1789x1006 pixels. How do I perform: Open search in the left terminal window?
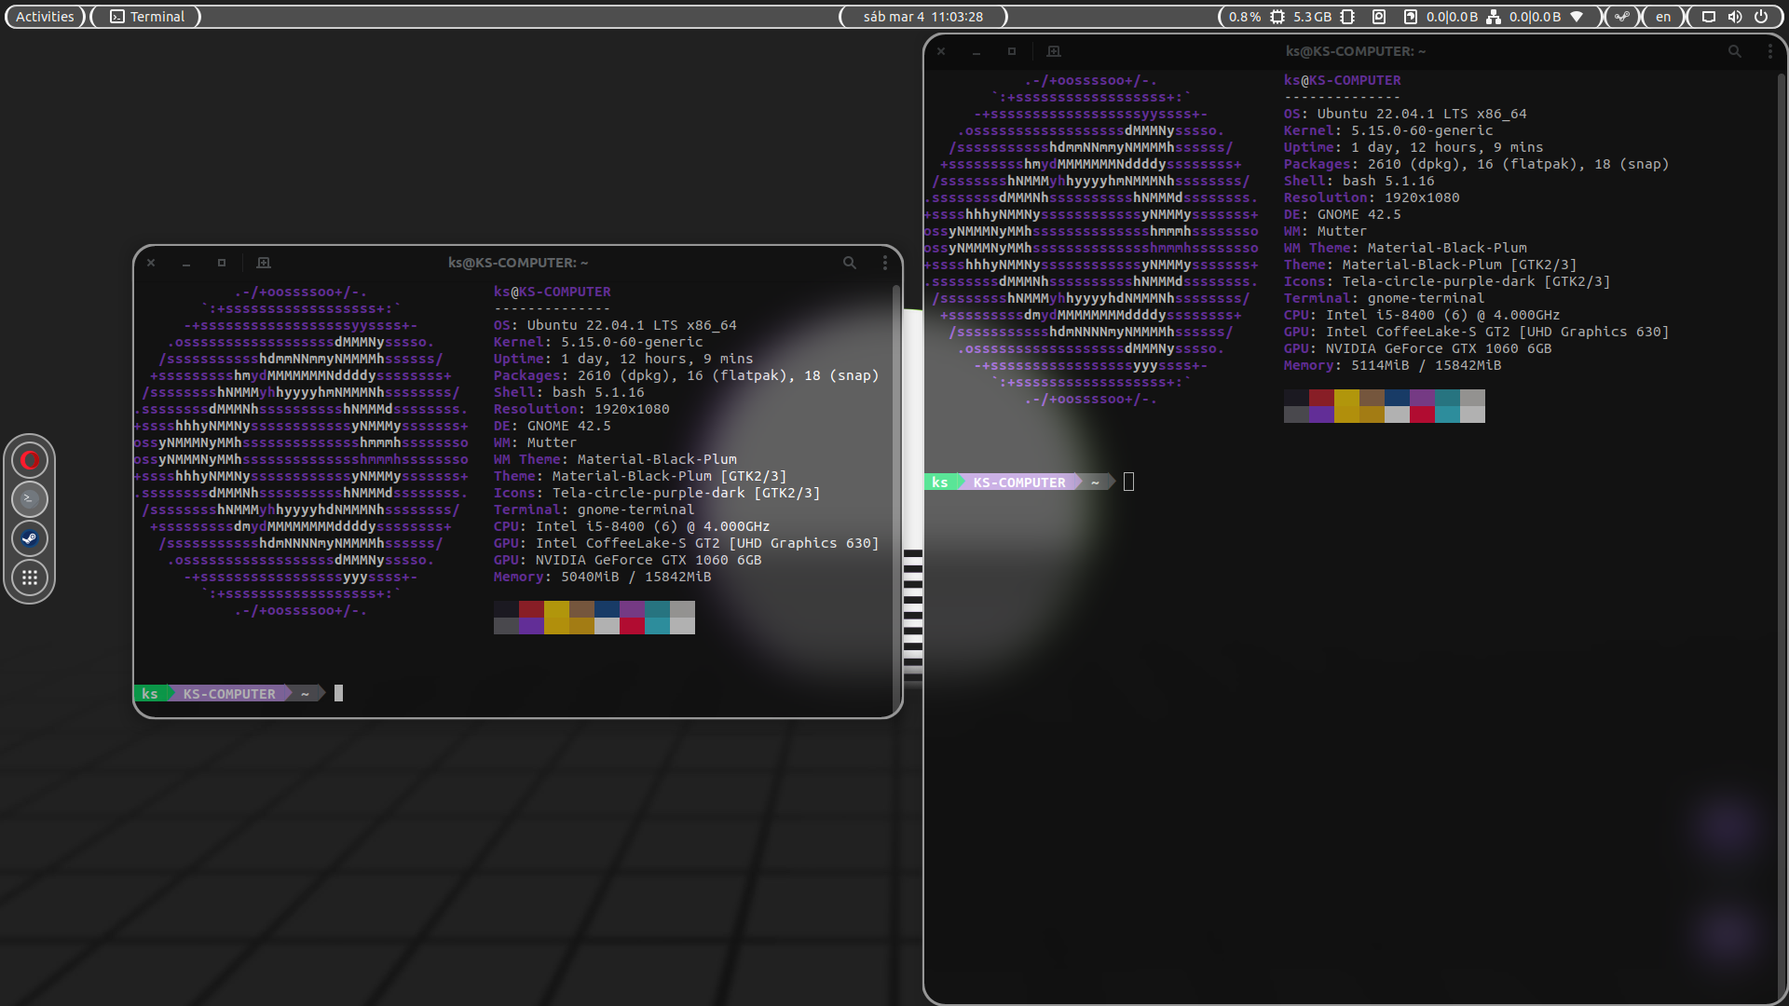coord(850,263)
